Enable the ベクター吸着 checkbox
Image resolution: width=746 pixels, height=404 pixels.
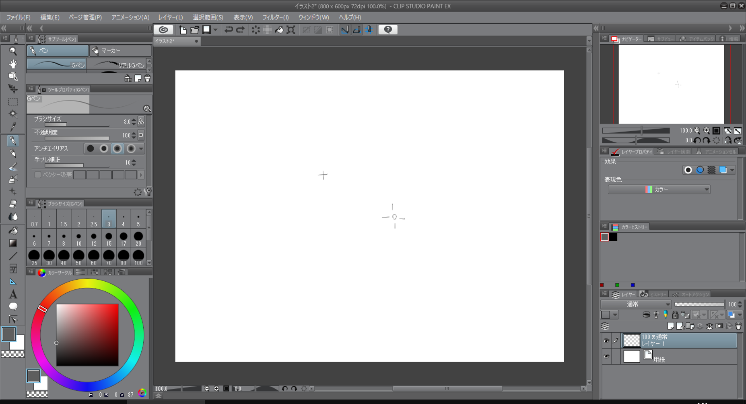38,175
